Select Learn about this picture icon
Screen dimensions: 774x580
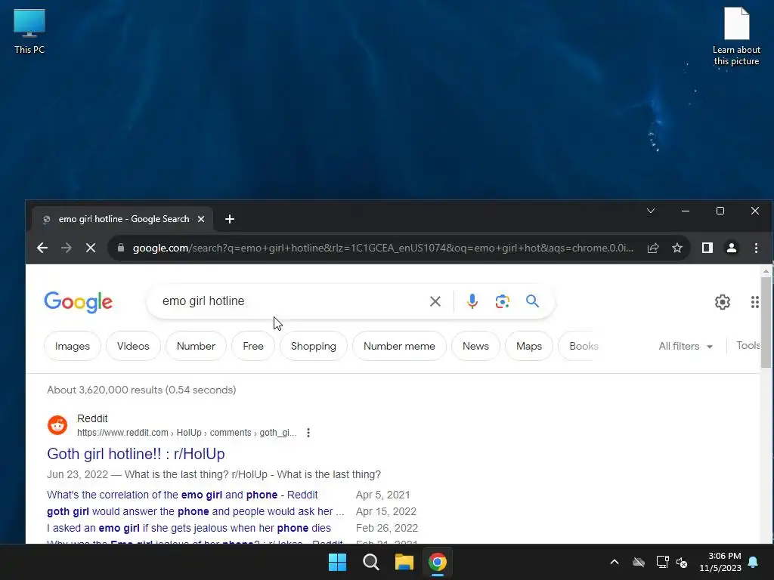[736, 35]
